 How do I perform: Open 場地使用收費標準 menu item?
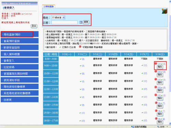[x=19, y=87]
